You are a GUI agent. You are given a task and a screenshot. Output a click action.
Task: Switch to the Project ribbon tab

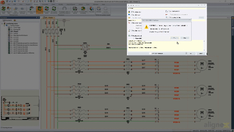[28, 4]
